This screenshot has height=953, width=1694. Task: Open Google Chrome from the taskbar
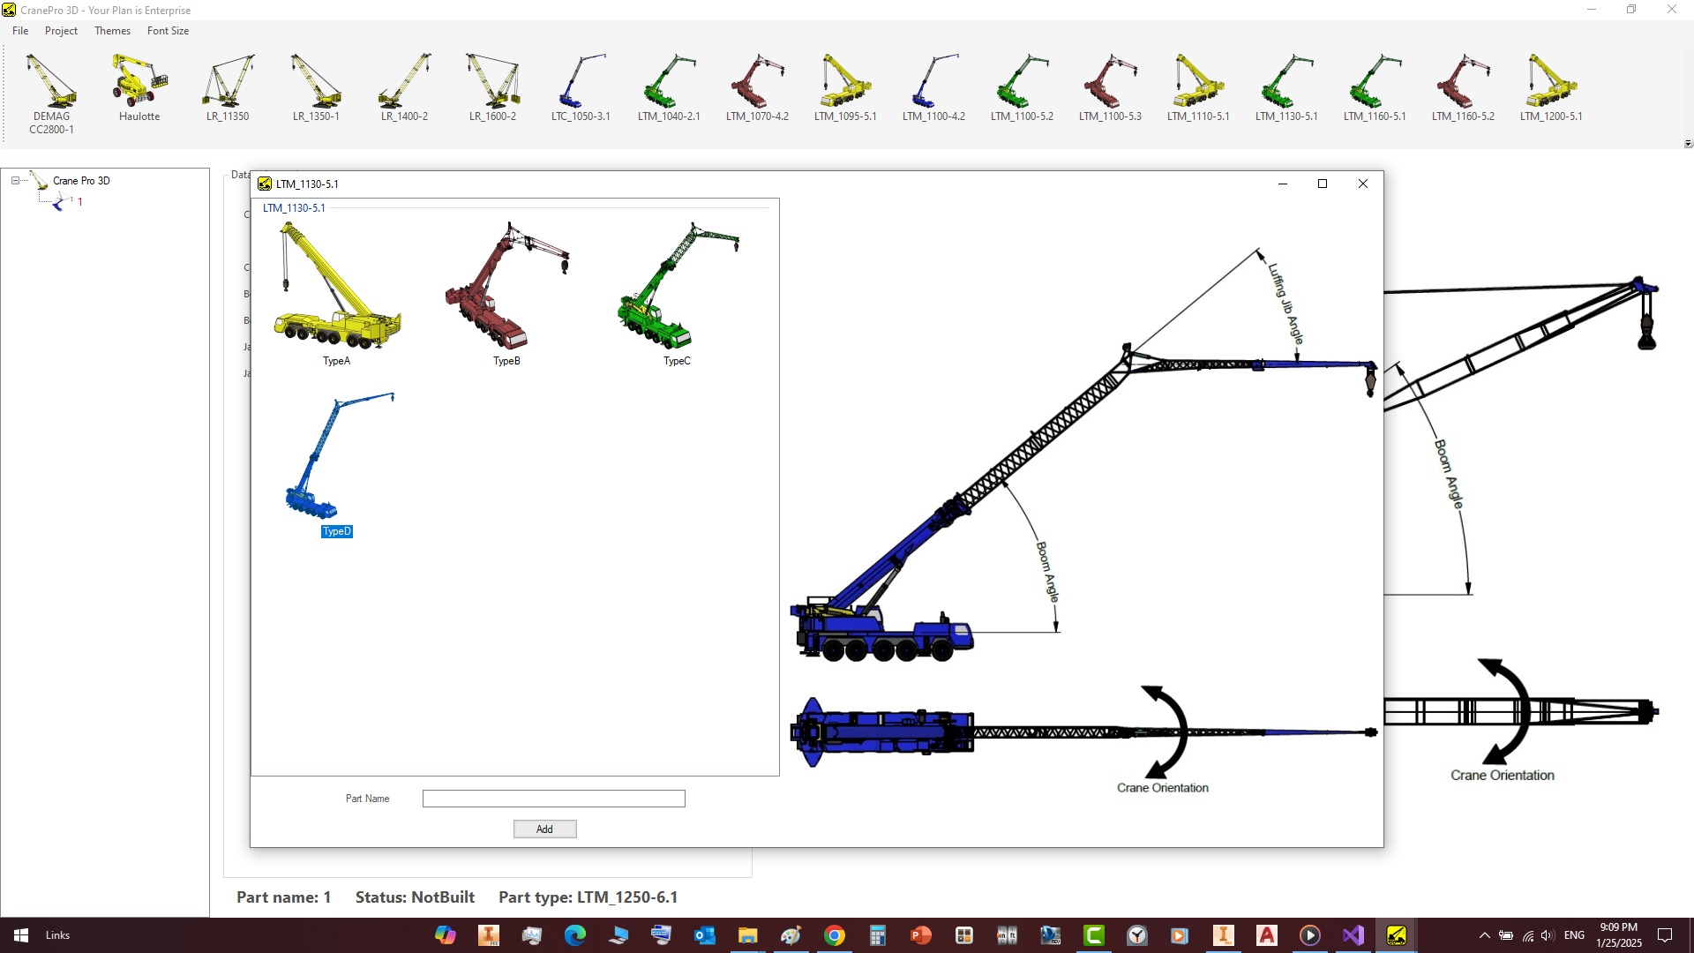tap(834, 935)
